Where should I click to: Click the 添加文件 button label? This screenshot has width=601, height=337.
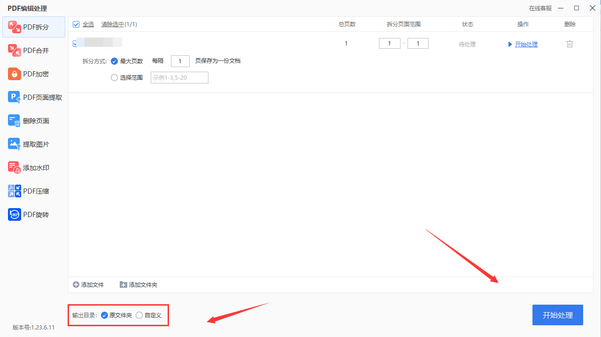[x=92, y=285]
